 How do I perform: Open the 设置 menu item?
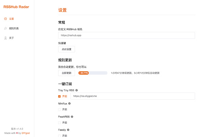(x=12, y=19)
